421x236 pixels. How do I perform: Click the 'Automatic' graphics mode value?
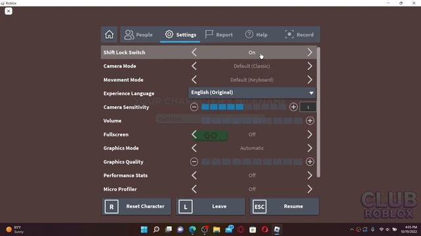252,148
